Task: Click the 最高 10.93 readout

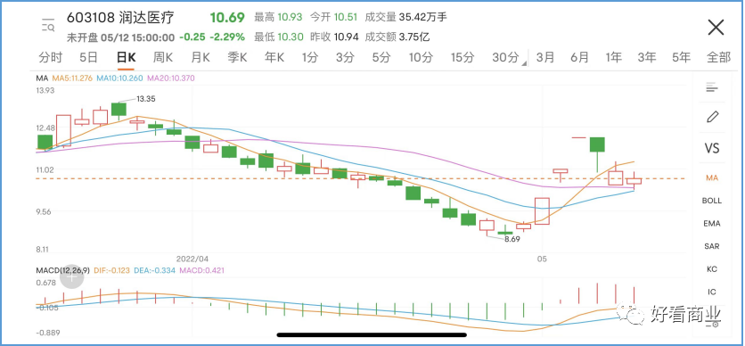Action: pos(278,18)
